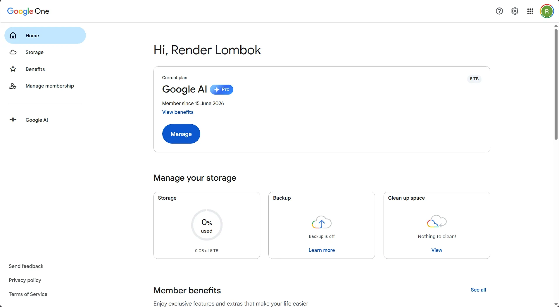This screenshot has height=307, width=559.
Task: Open the Terms of Service link
Action: (x=28, y=294)
